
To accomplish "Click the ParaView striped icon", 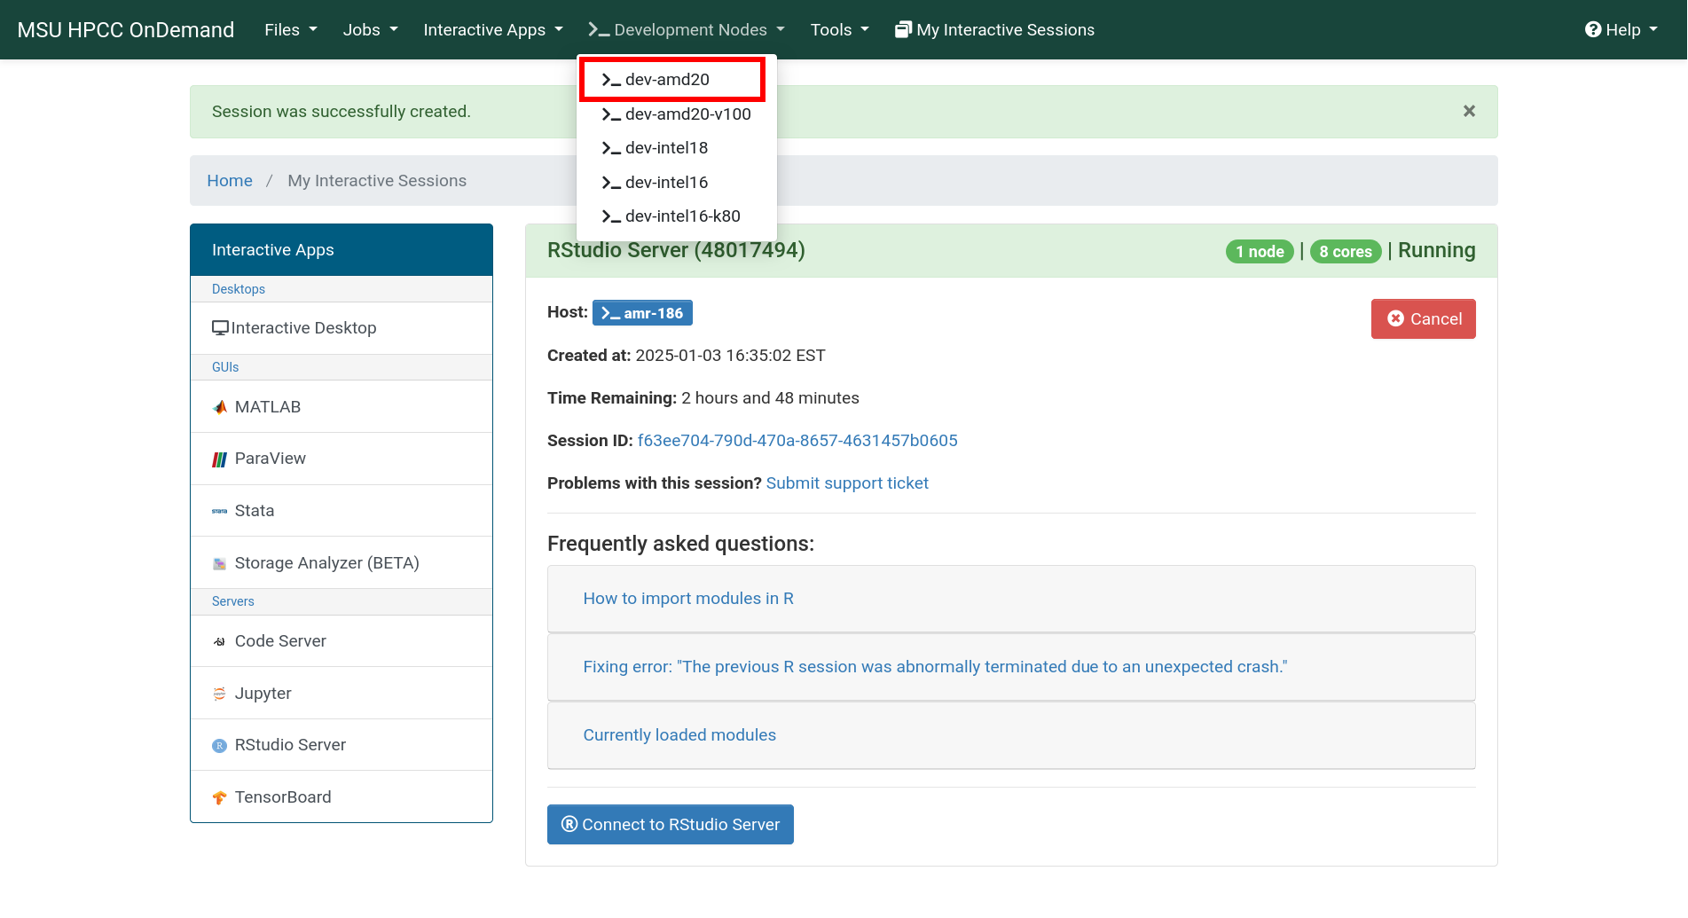I will tap(220, 459).
